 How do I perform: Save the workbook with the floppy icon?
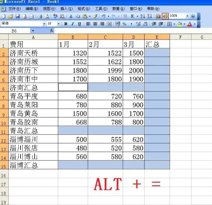coord(18,17)
